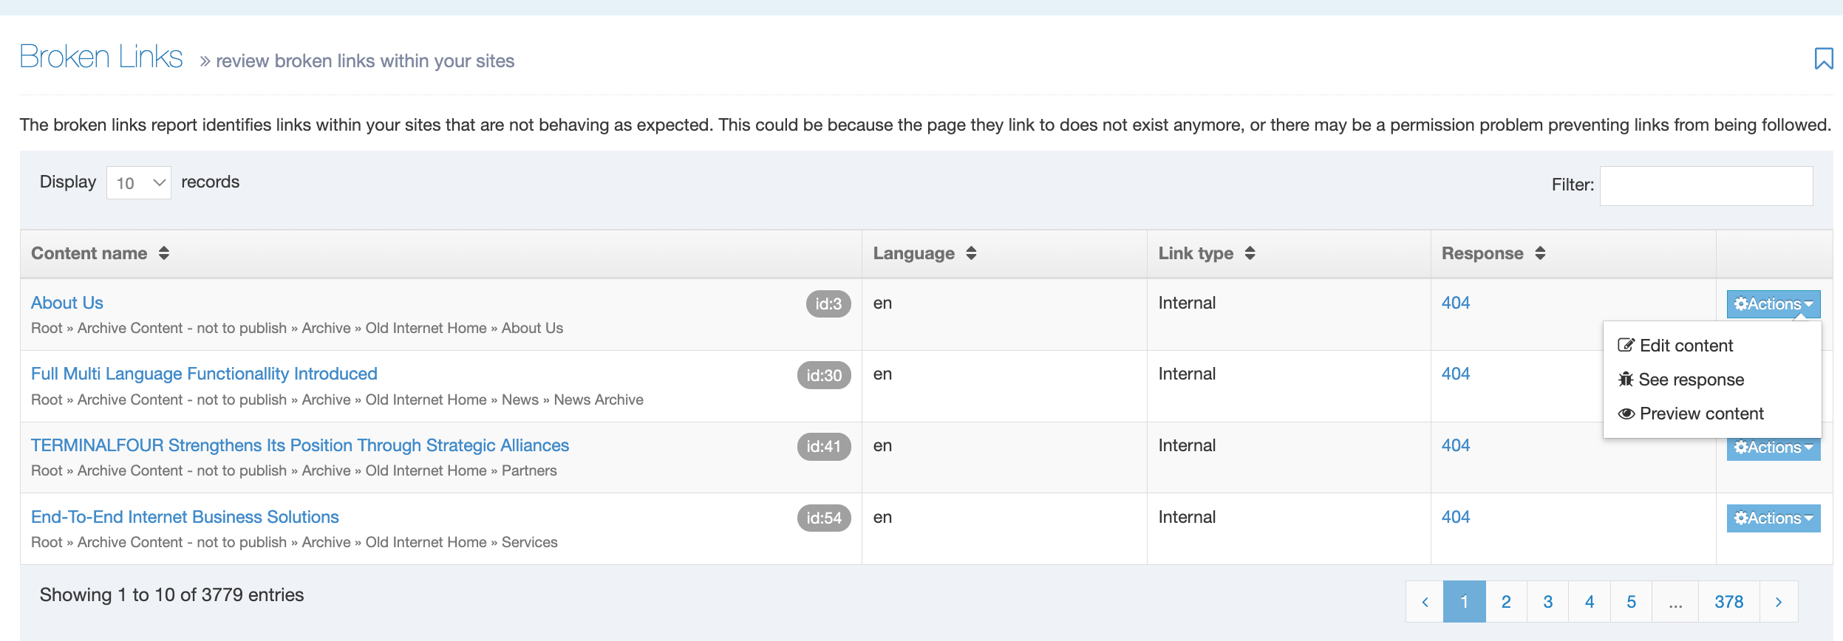Go to next page with right chevron
The width and height of the screenshot is (1843, 641).
(x=1779, y=602)
